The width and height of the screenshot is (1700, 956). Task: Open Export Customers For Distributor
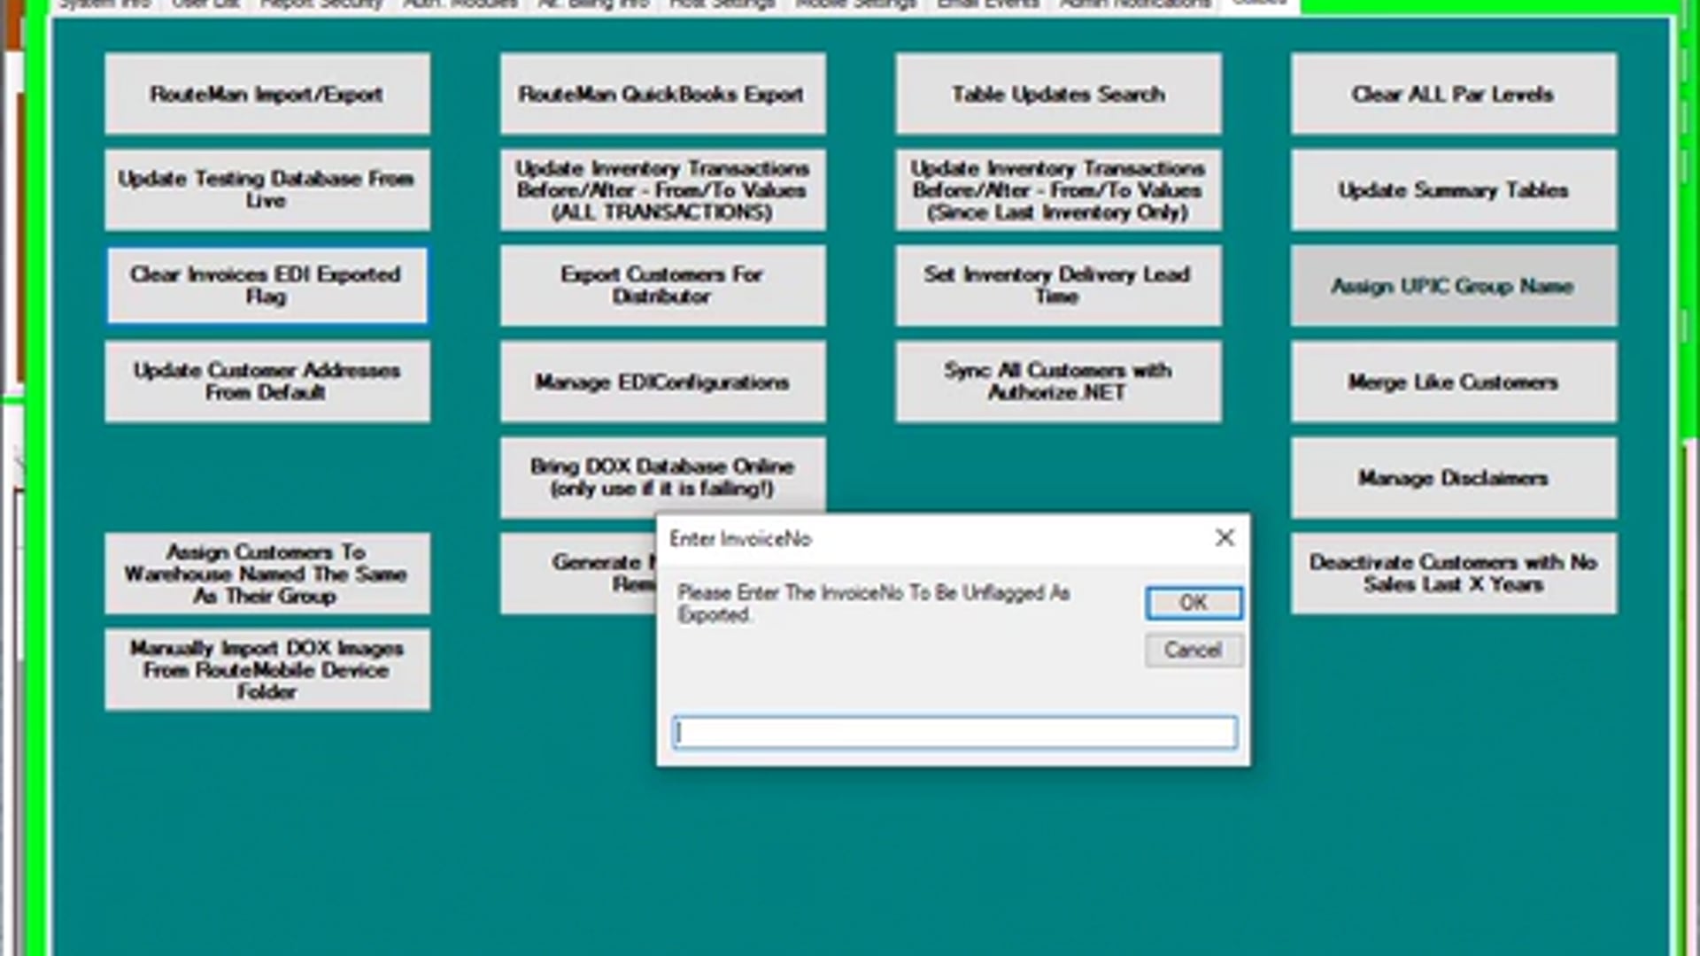tap(662, 285)
